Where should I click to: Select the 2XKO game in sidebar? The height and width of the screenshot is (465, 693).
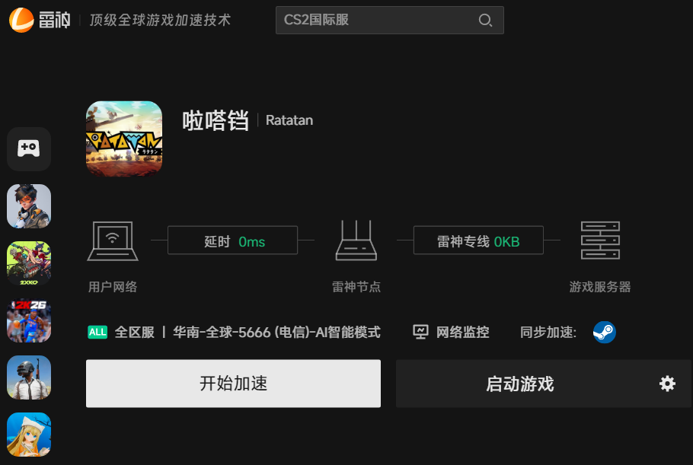tap(29, 263)
